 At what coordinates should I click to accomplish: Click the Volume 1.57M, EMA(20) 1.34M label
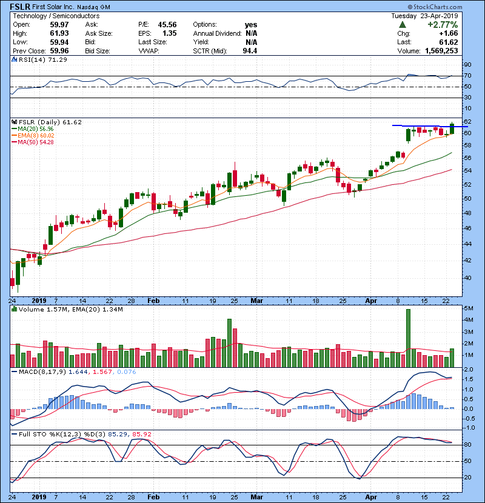(70, 309)
